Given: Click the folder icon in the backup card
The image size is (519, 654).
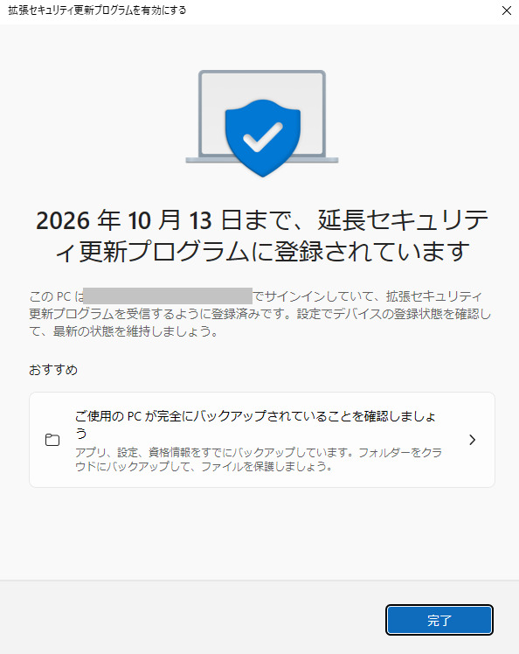Looking at the screenshot, I should coord(52,440).
